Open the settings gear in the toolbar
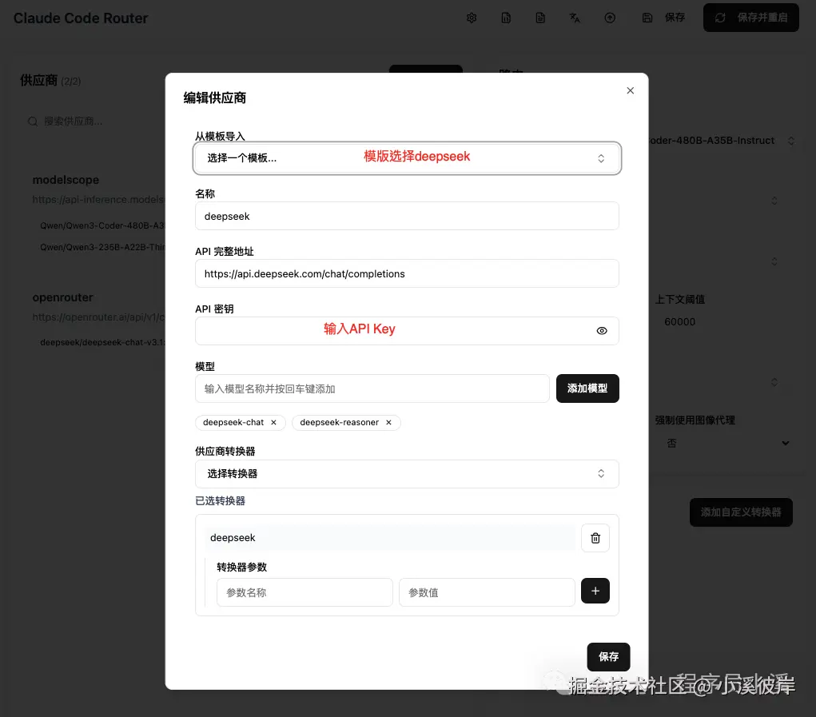816x717 pixels. [472, 18]
